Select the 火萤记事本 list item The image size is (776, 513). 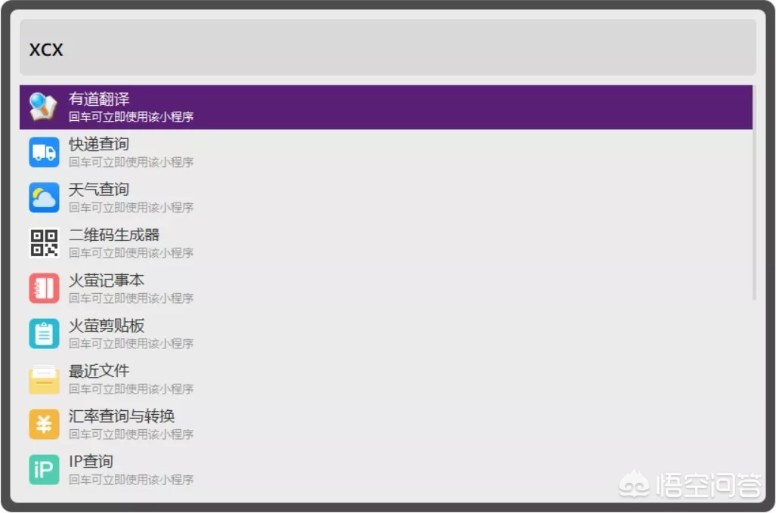coord(227,288)
